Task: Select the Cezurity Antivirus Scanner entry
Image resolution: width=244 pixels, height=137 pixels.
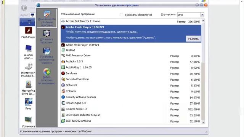Action: click(x=131, y=97)
